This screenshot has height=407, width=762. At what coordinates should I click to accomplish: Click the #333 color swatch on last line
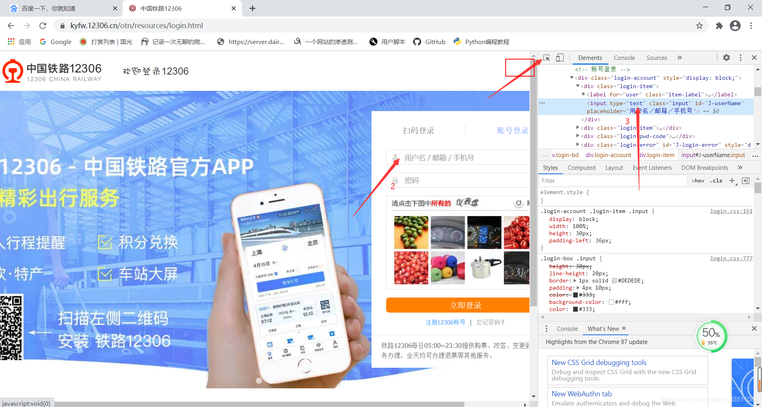(575, 309)
